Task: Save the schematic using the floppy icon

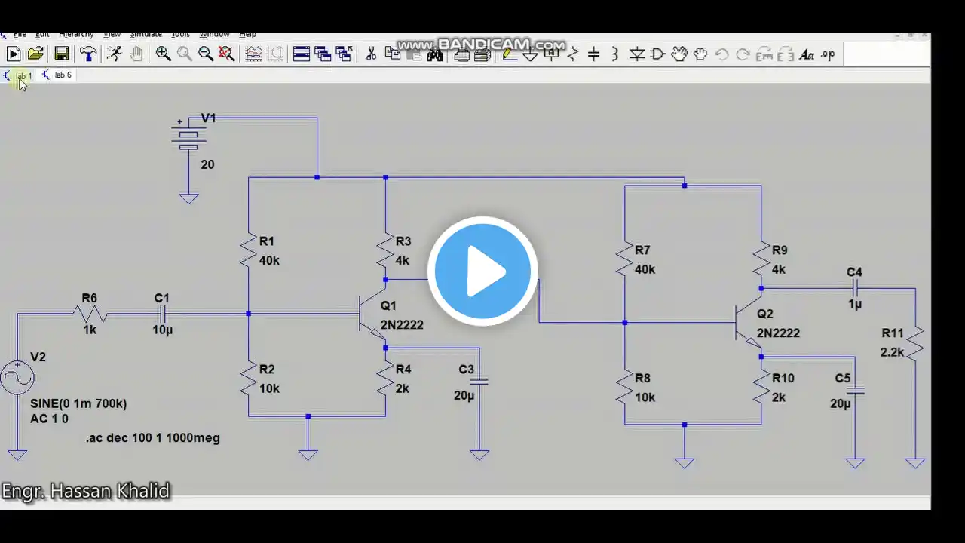Action: click(62, 54)
